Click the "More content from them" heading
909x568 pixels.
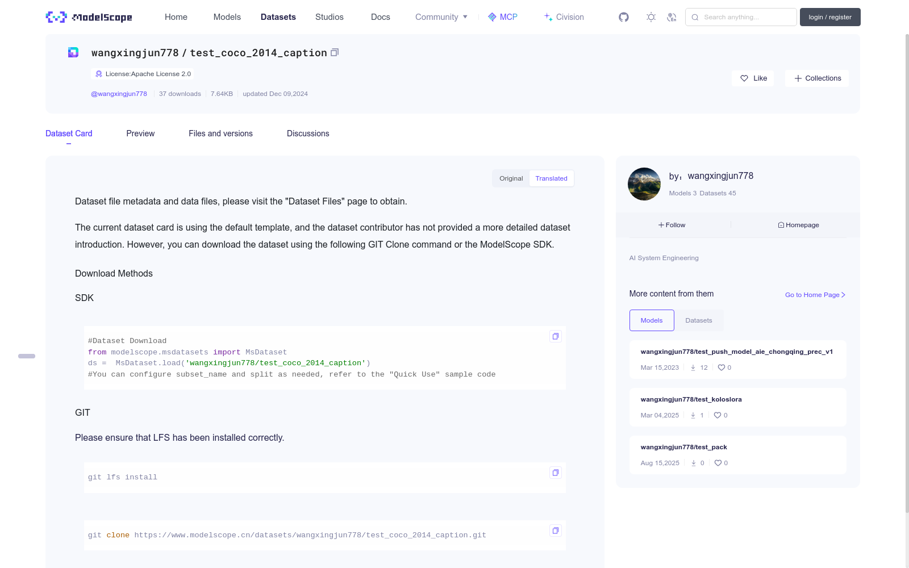pyautogui.click(x=672, y=294)
